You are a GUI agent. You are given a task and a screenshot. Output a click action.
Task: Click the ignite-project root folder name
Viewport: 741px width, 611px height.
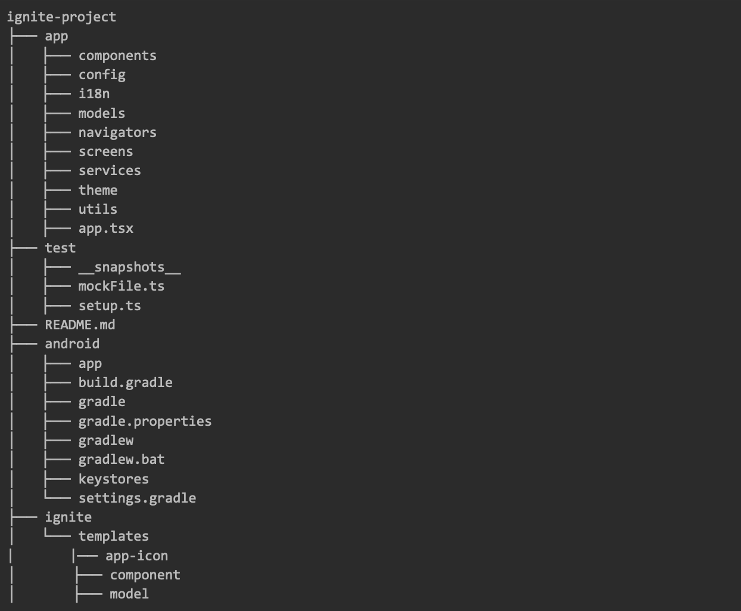point(61,17)
